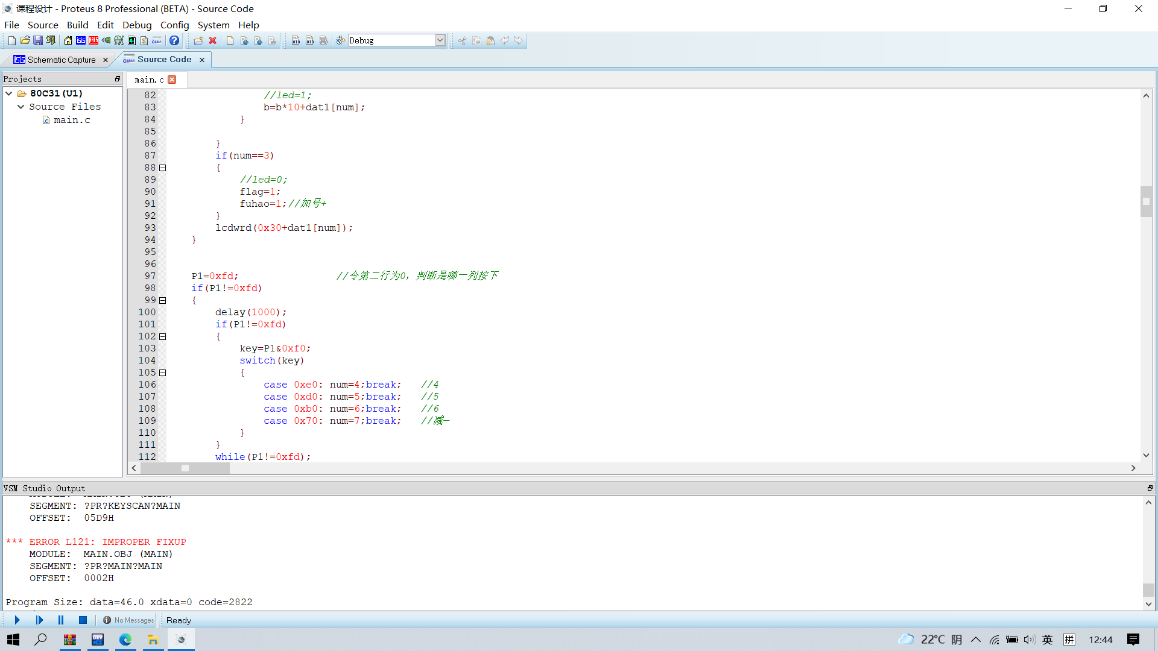The height and width of the screenshot is (651, 1158).
Task: Collapse the Source Files tree node
Action: [21, 107]
